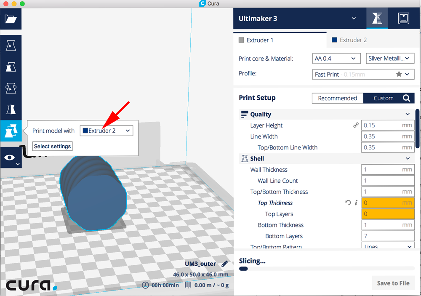
Task: Select the Mirror tool in sidebar
Action: click(x=11, y=109)
